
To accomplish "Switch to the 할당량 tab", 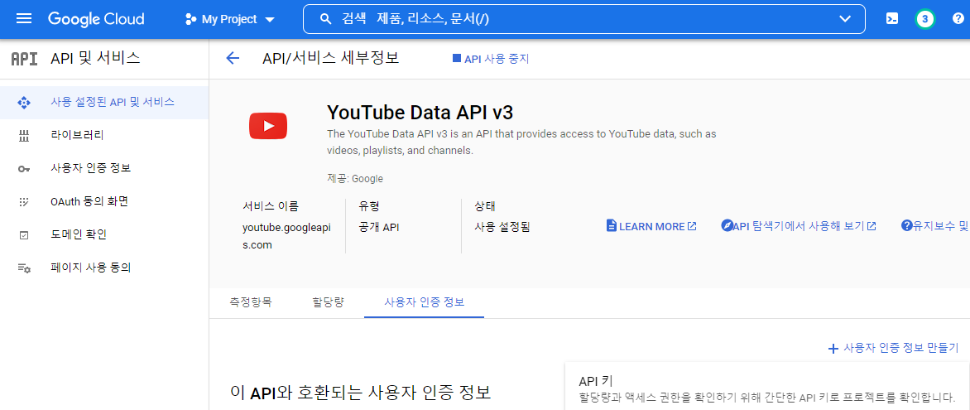I will point(328,303).
